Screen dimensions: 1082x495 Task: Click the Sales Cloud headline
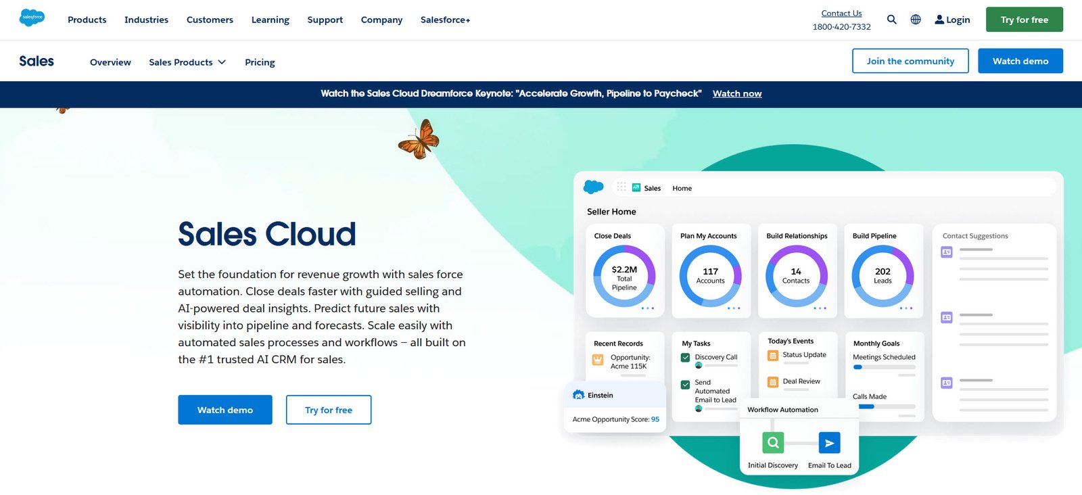pyautogui.click(x=267, y=234)
